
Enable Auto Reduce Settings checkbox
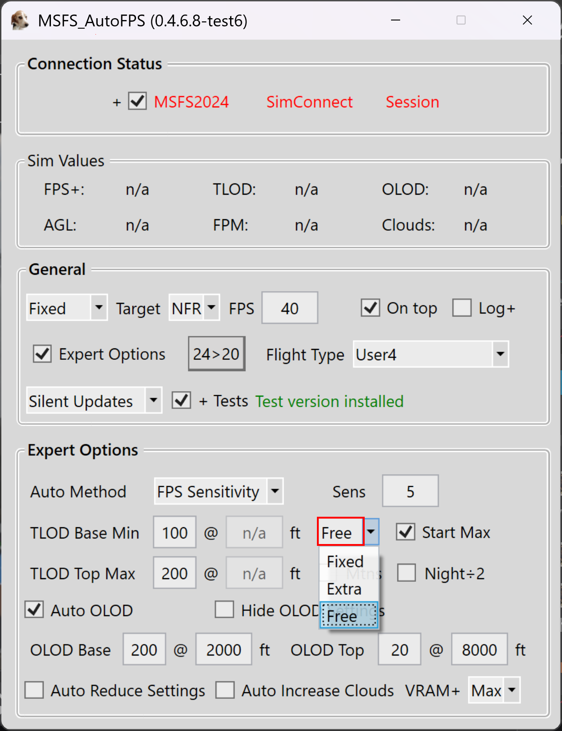(34, 690)
